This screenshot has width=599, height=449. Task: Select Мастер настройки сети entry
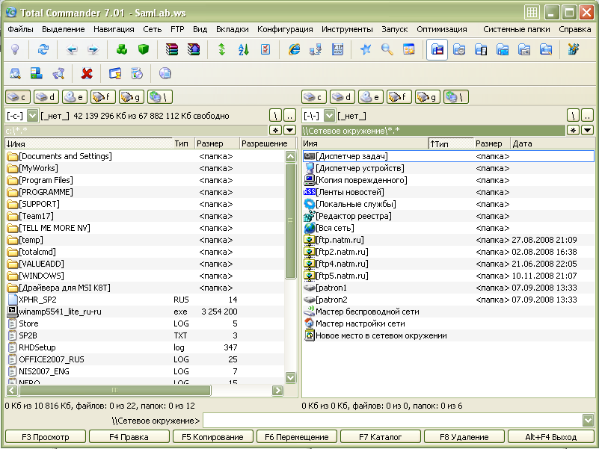click(449, 323)
